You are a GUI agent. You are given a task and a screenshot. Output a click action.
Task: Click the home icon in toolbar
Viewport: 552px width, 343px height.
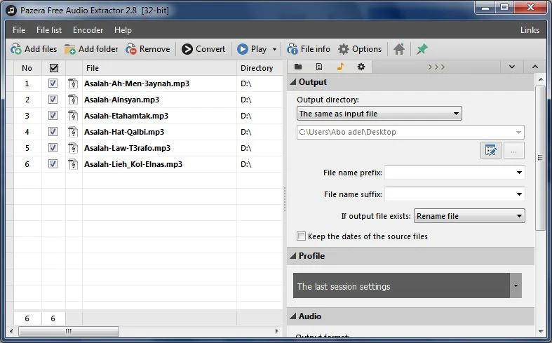coord(399,49)
